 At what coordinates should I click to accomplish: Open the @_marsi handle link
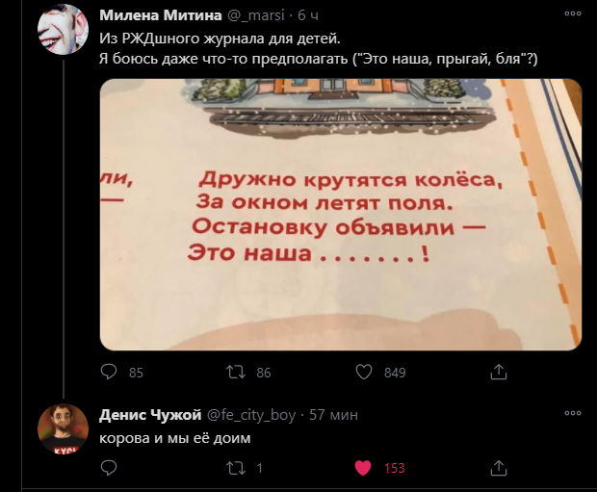[256, 15]
